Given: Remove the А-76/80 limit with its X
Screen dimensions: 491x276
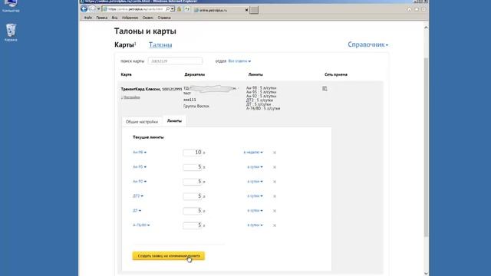Looking at the screenshot, I should [x=275, y=225].
